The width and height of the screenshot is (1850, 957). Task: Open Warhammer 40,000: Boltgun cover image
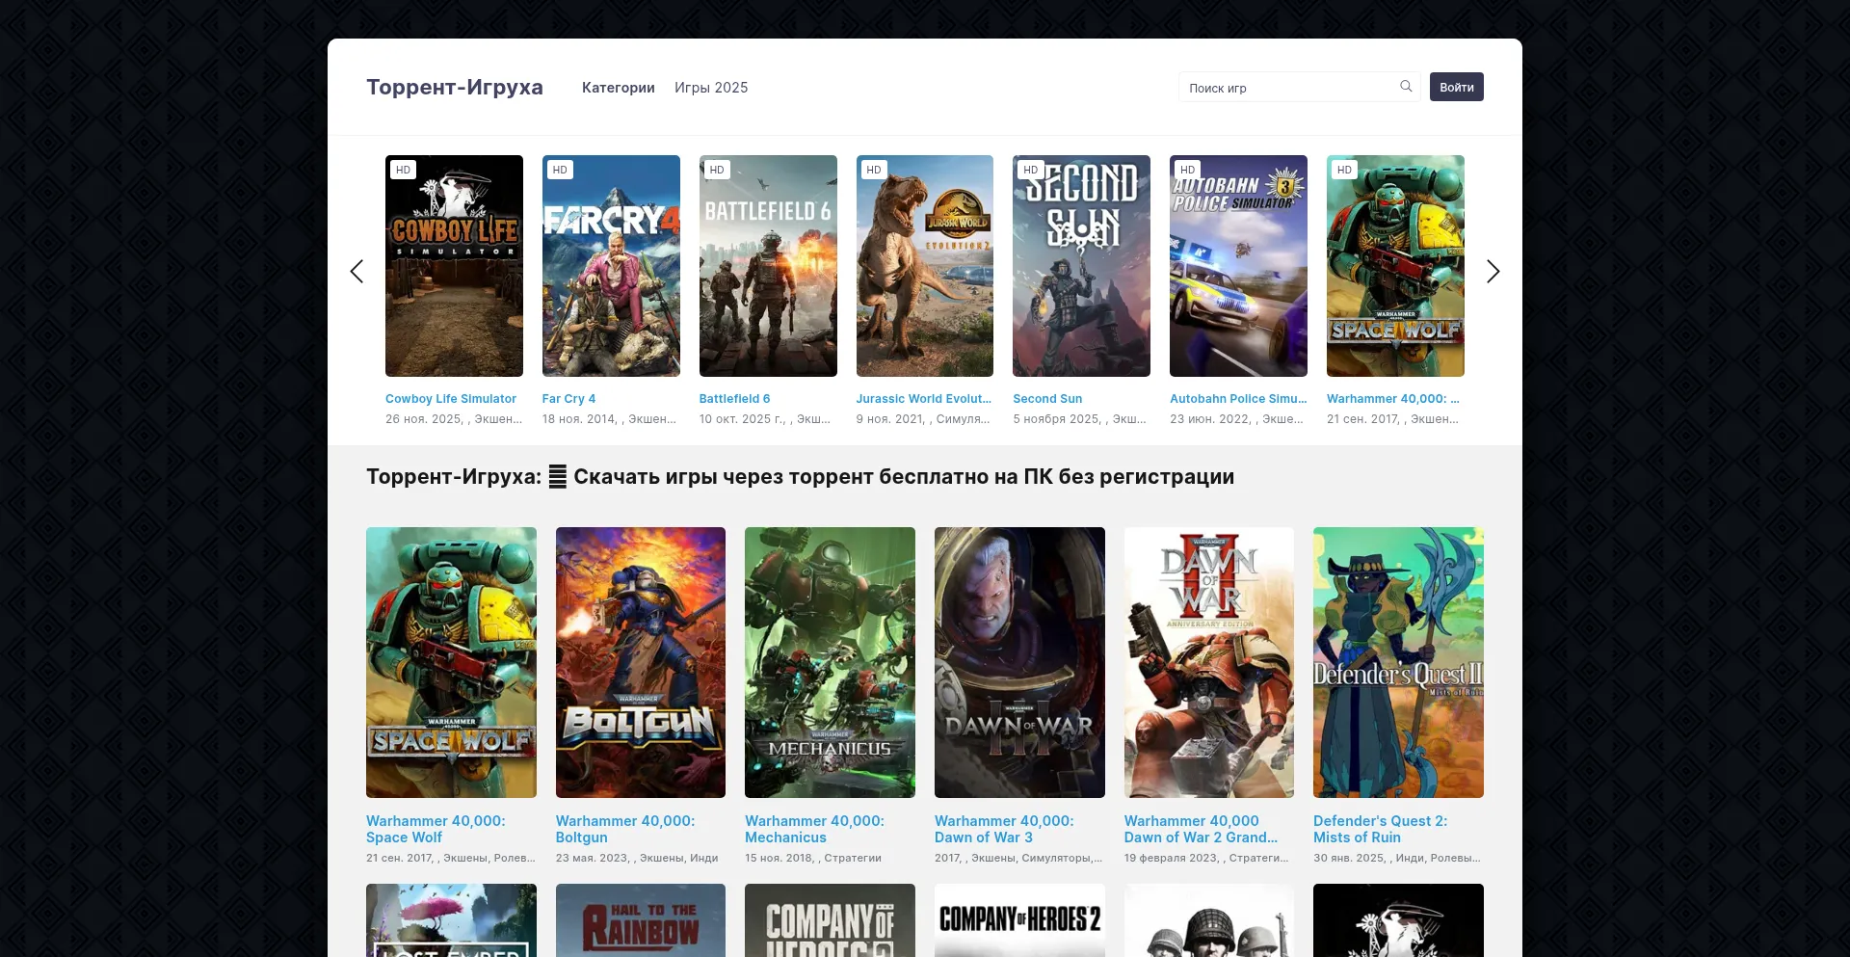[x=640, y=662]
